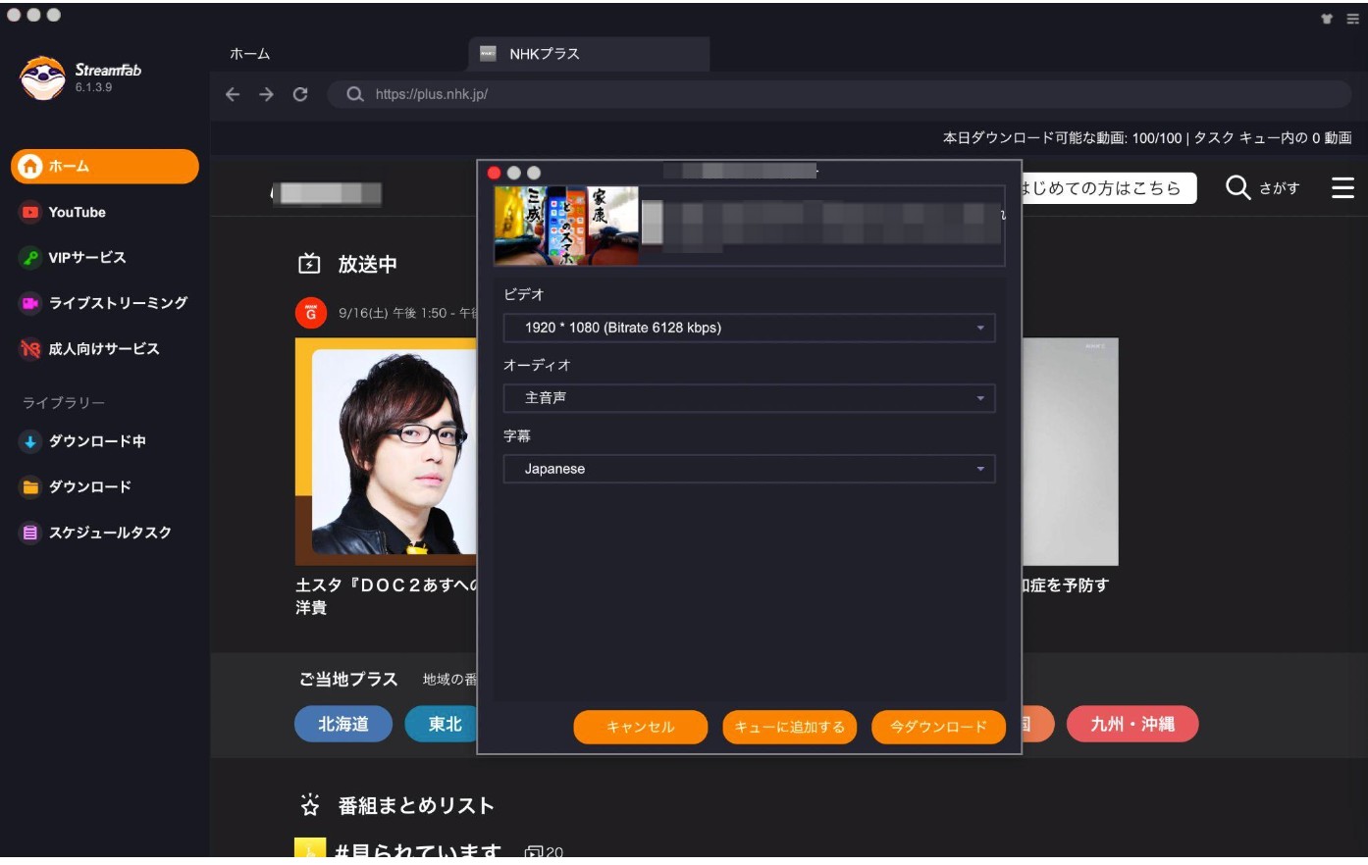The width and height of the screenshot is (1368, 865).
Task: Click the downloading blue arrow icon
Action: [x=30, y=441]
